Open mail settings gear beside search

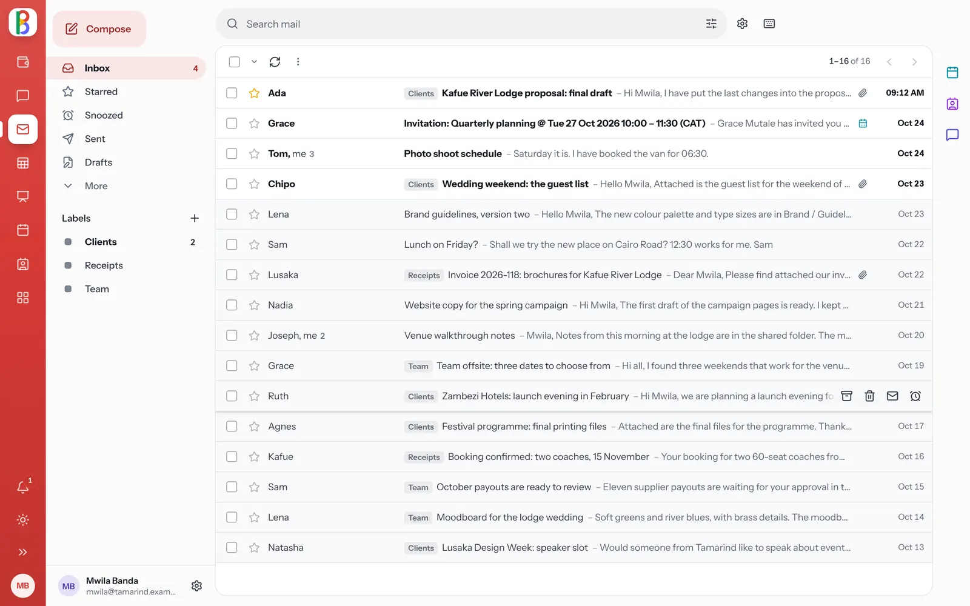(x=742, y=24)
